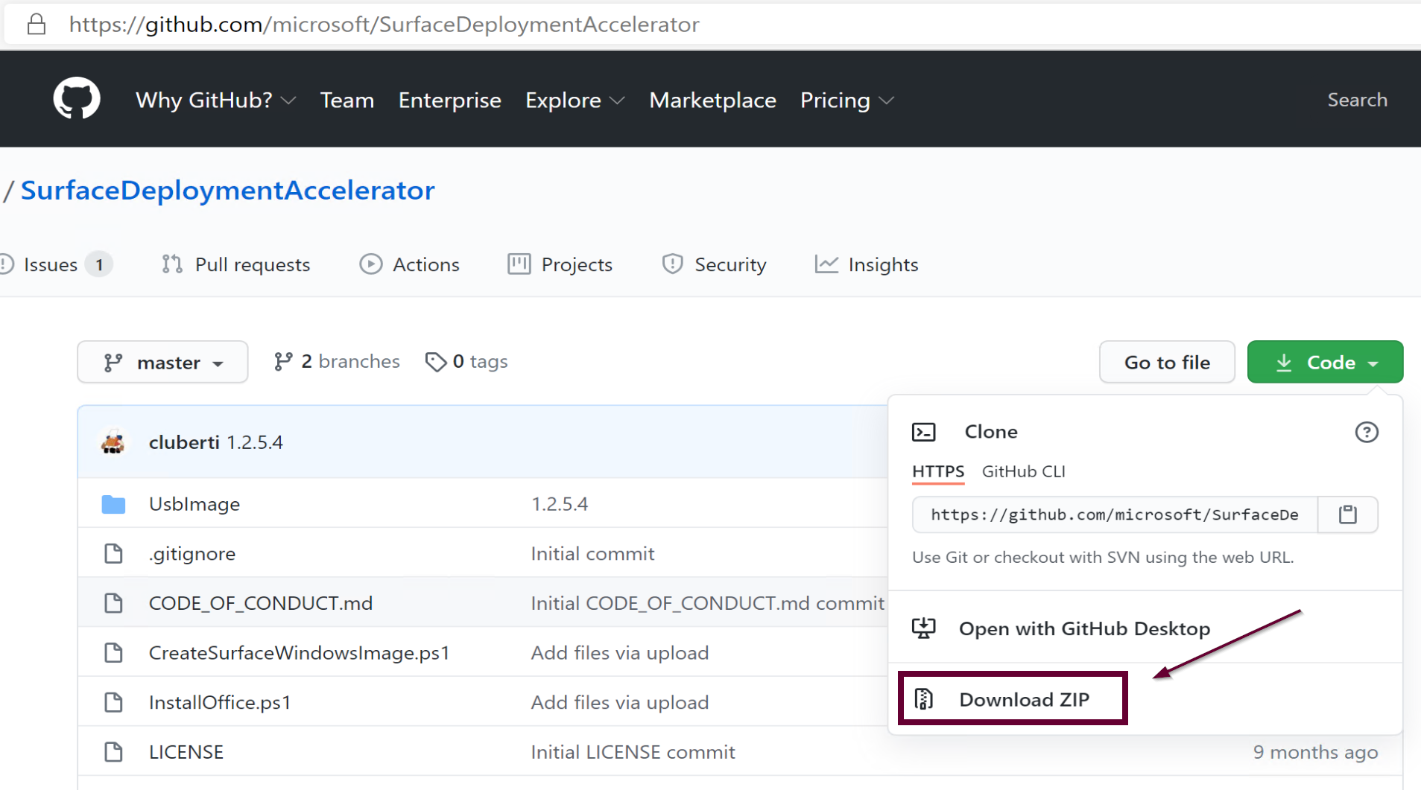Click the site lock icon in address bar
The image size is (1421, 790).
37,25
